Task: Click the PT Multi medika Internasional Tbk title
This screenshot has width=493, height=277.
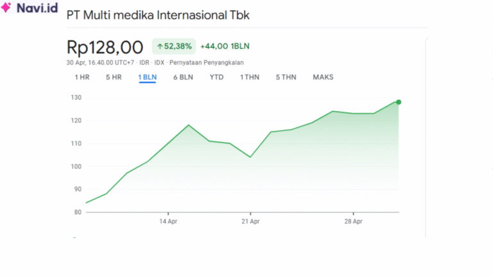Action: pos(158,15)
